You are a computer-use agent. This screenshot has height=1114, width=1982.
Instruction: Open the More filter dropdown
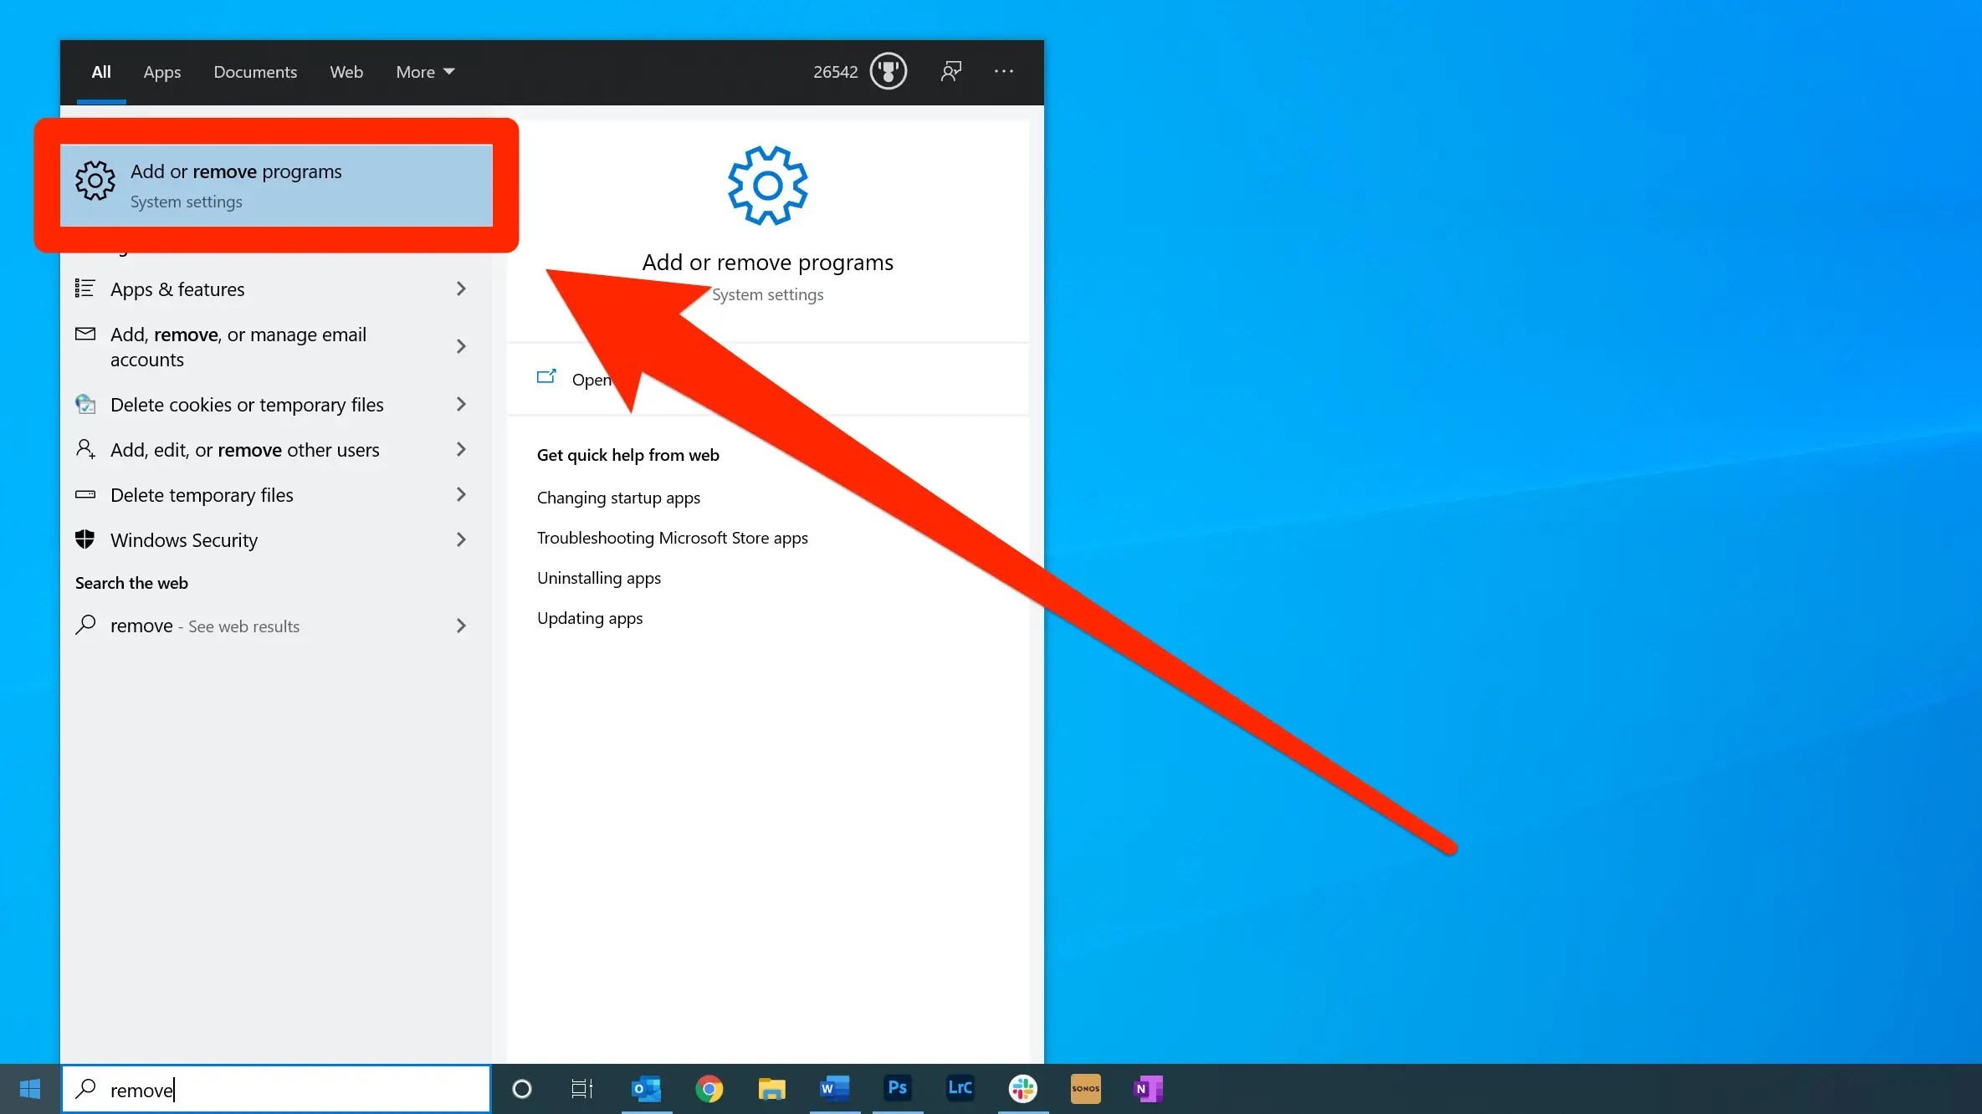[x=423, y=72]
